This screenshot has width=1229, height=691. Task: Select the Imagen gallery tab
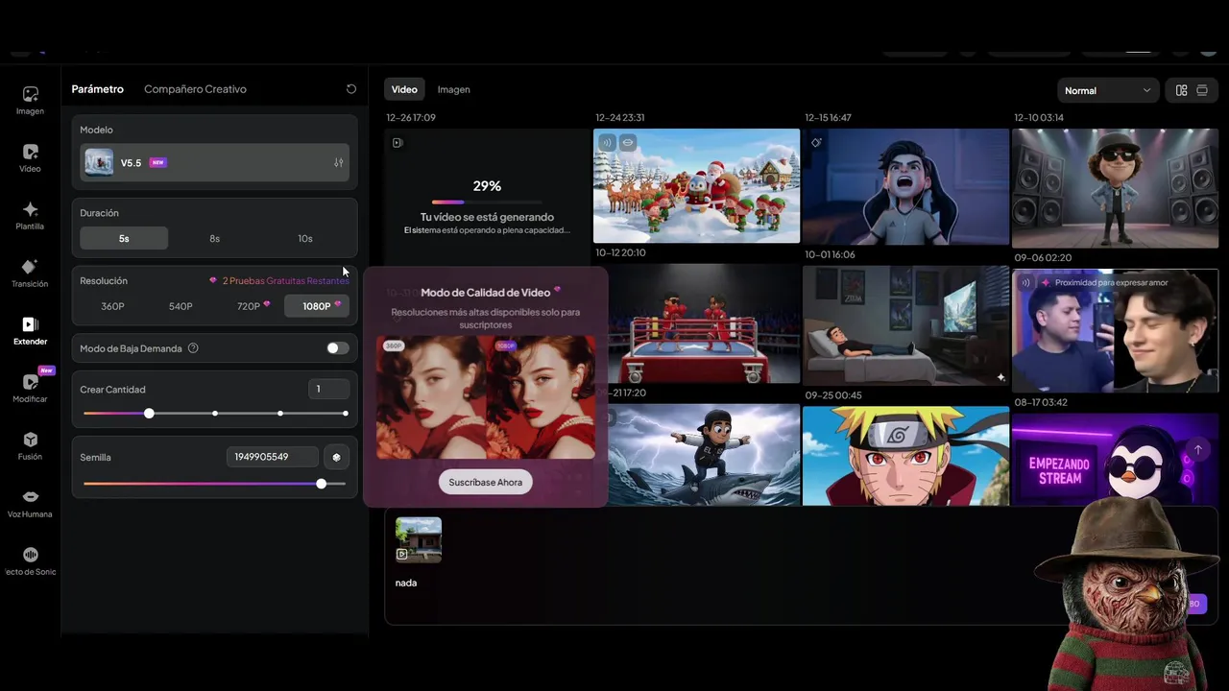click(x=454, y=89)
